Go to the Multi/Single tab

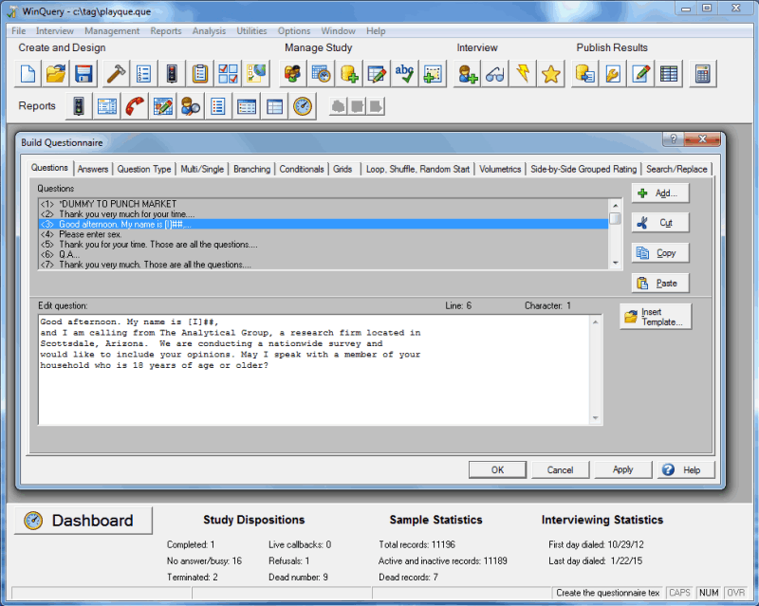pyautogui.click(x=202, y=169)
